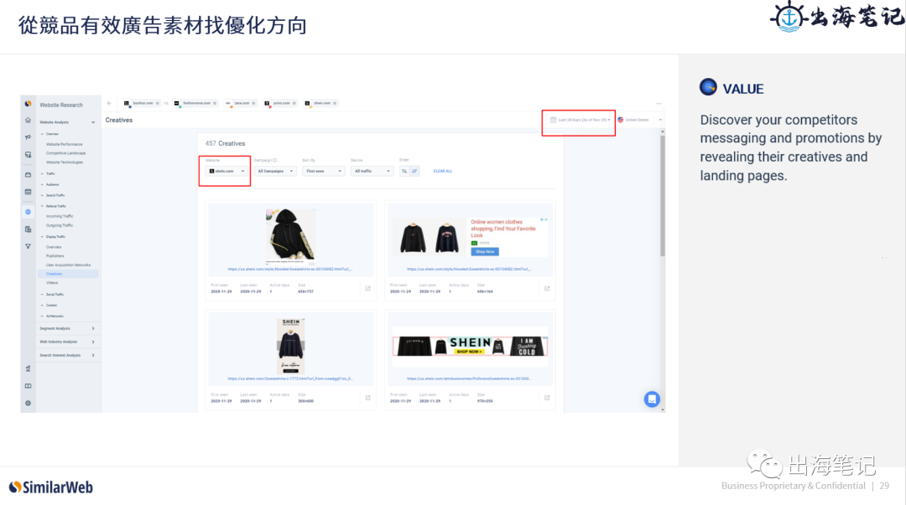Remove zara.com from the comparison
Image resolution: width=906 pixels, height=505 pixels.
point(254,103)
